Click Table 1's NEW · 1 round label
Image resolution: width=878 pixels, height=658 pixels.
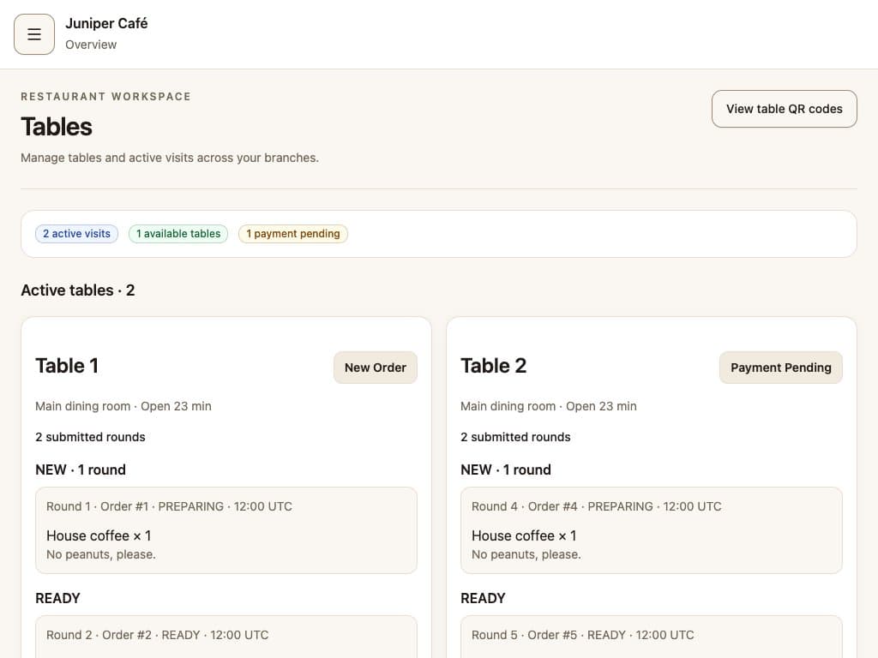click(x=81, y=470)
